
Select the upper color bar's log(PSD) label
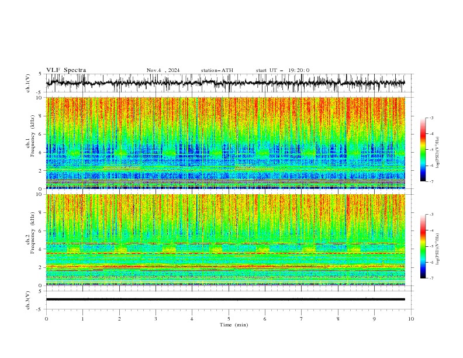pyautogui.click(x=437, y=153)
